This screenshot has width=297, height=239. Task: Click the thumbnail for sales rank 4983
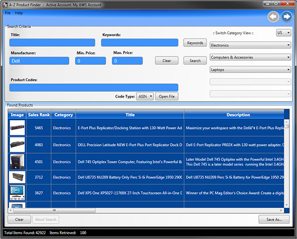point(17,145)
